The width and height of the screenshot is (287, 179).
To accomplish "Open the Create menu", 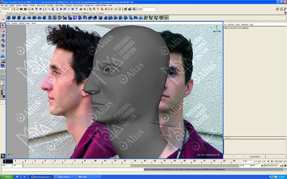I will pos(19,5).
